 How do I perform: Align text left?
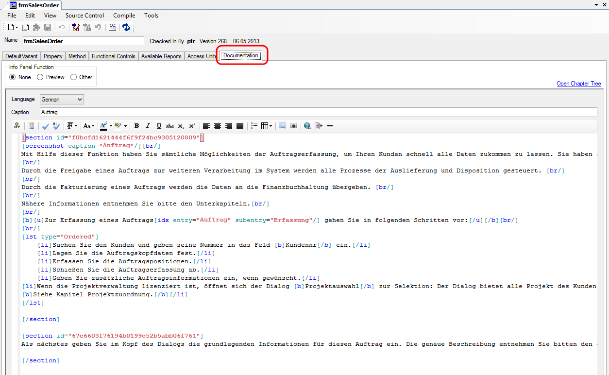(x=206, y=126)
